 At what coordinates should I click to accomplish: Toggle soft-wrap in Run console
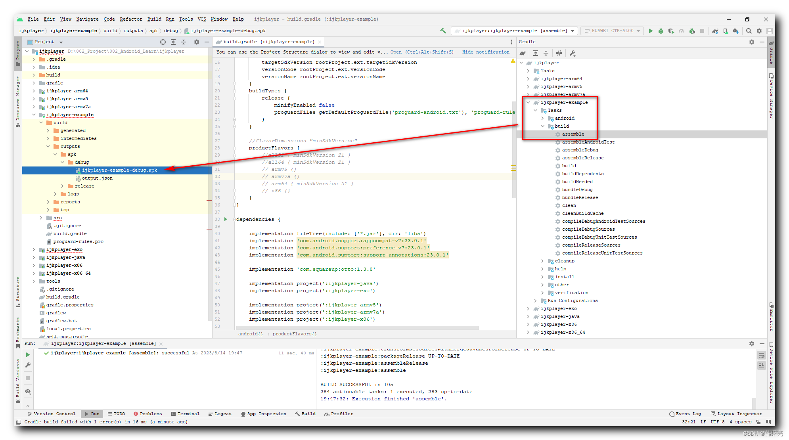761,356
